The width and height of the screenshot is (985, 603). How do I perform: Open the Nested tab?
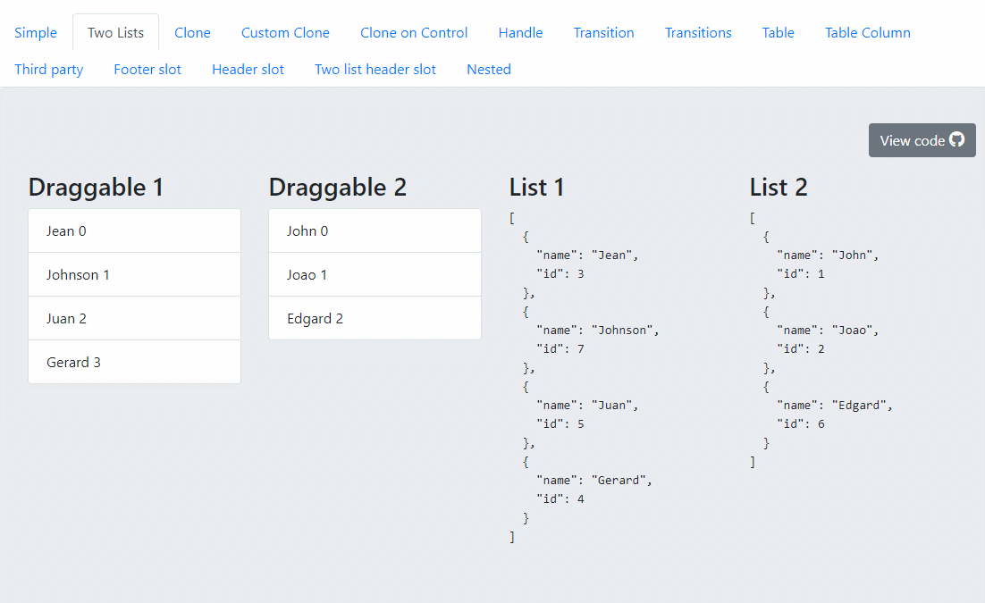tap(489, 70)
